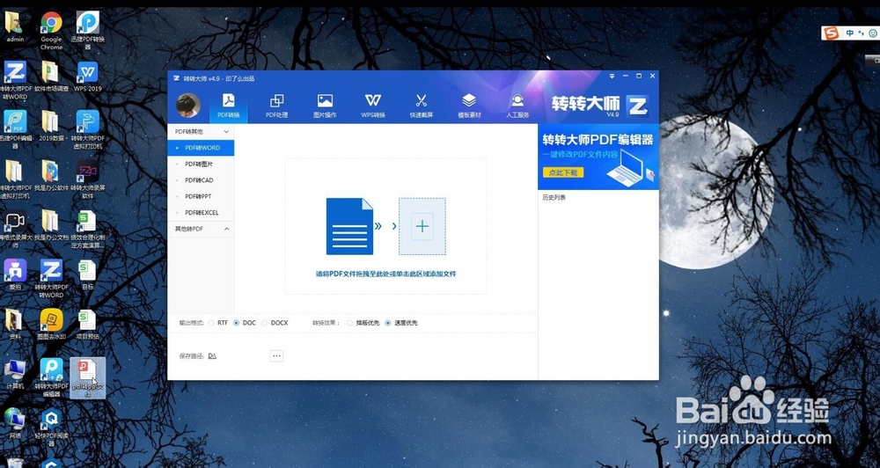
Task: Click the 点此下载 download button
Action: pyautogui.click(x=563, y=172)
